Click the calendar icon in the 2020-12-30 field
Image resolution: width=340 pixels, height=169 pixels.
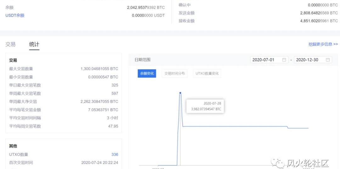coord(328,60)
